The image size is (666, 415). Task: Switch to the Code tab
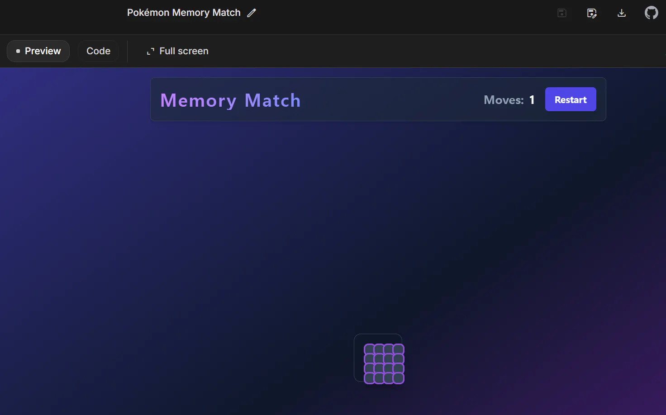99,51
